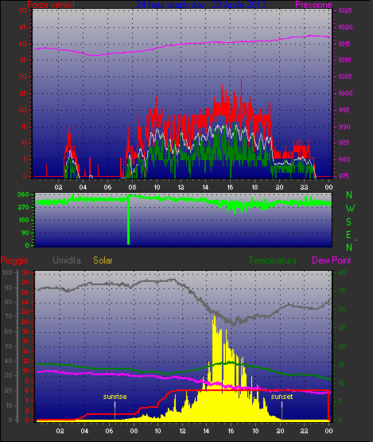The image size is (373, 442).
Task: Select the gray "Umidita" legend label
Action: 67,260
